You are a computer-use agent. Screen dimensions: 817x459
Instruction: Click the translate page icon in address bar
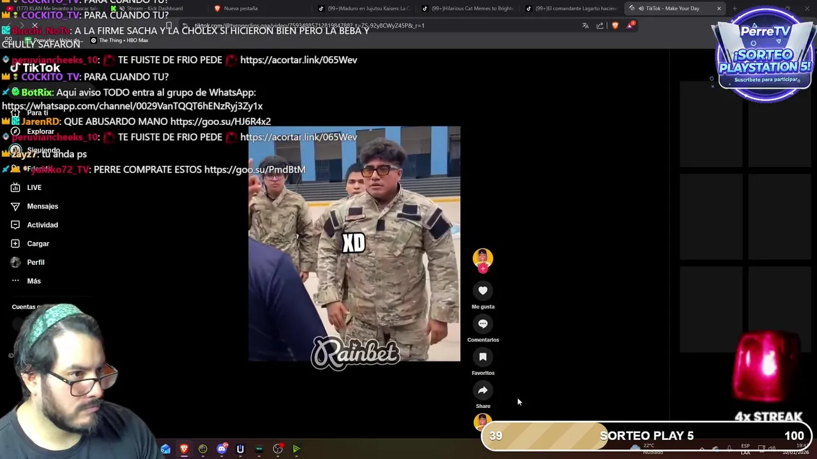[585, 25]
